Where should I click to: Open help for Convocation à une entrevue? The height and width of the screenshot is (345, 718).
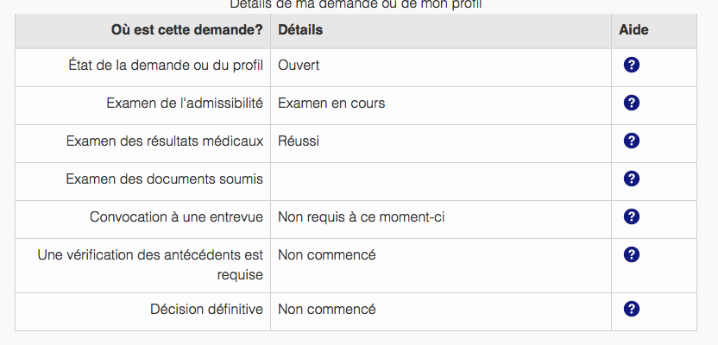pos(631,216)
